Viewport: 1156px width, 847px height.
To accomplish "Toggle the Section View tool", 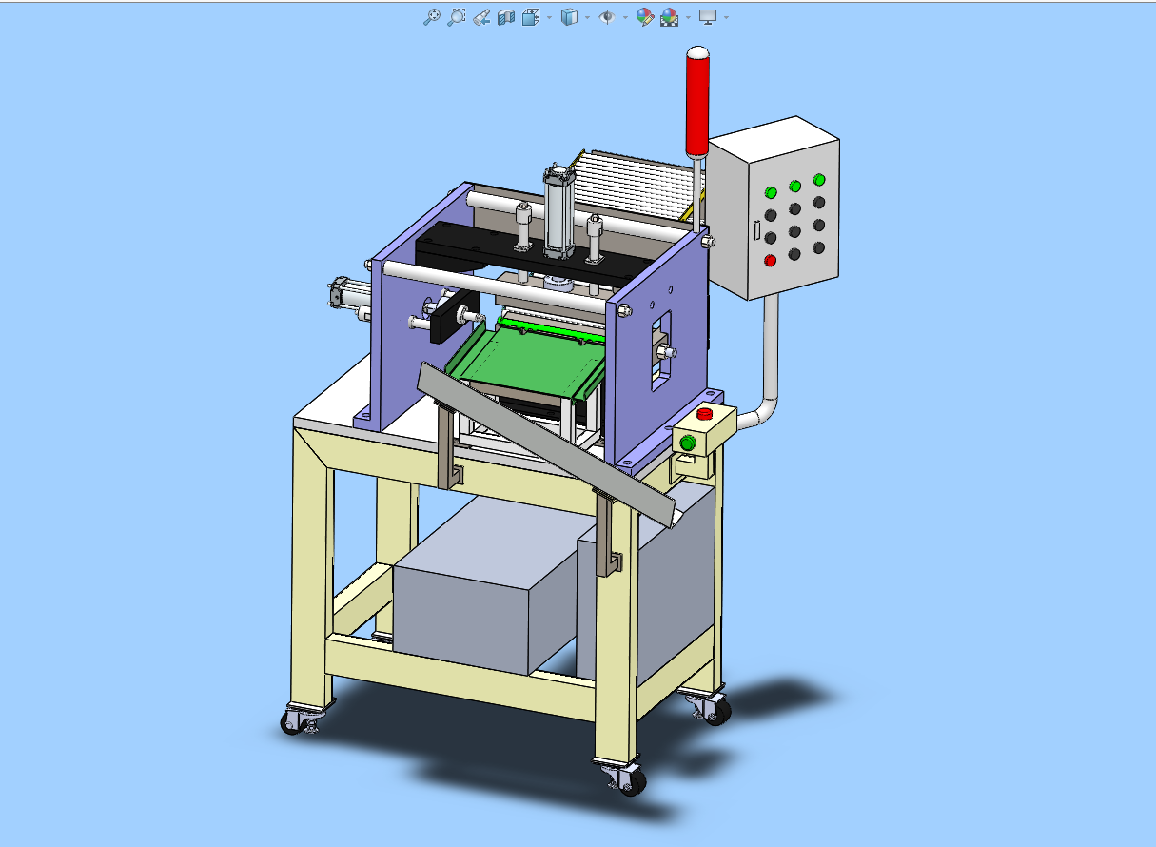I will 506,16.
